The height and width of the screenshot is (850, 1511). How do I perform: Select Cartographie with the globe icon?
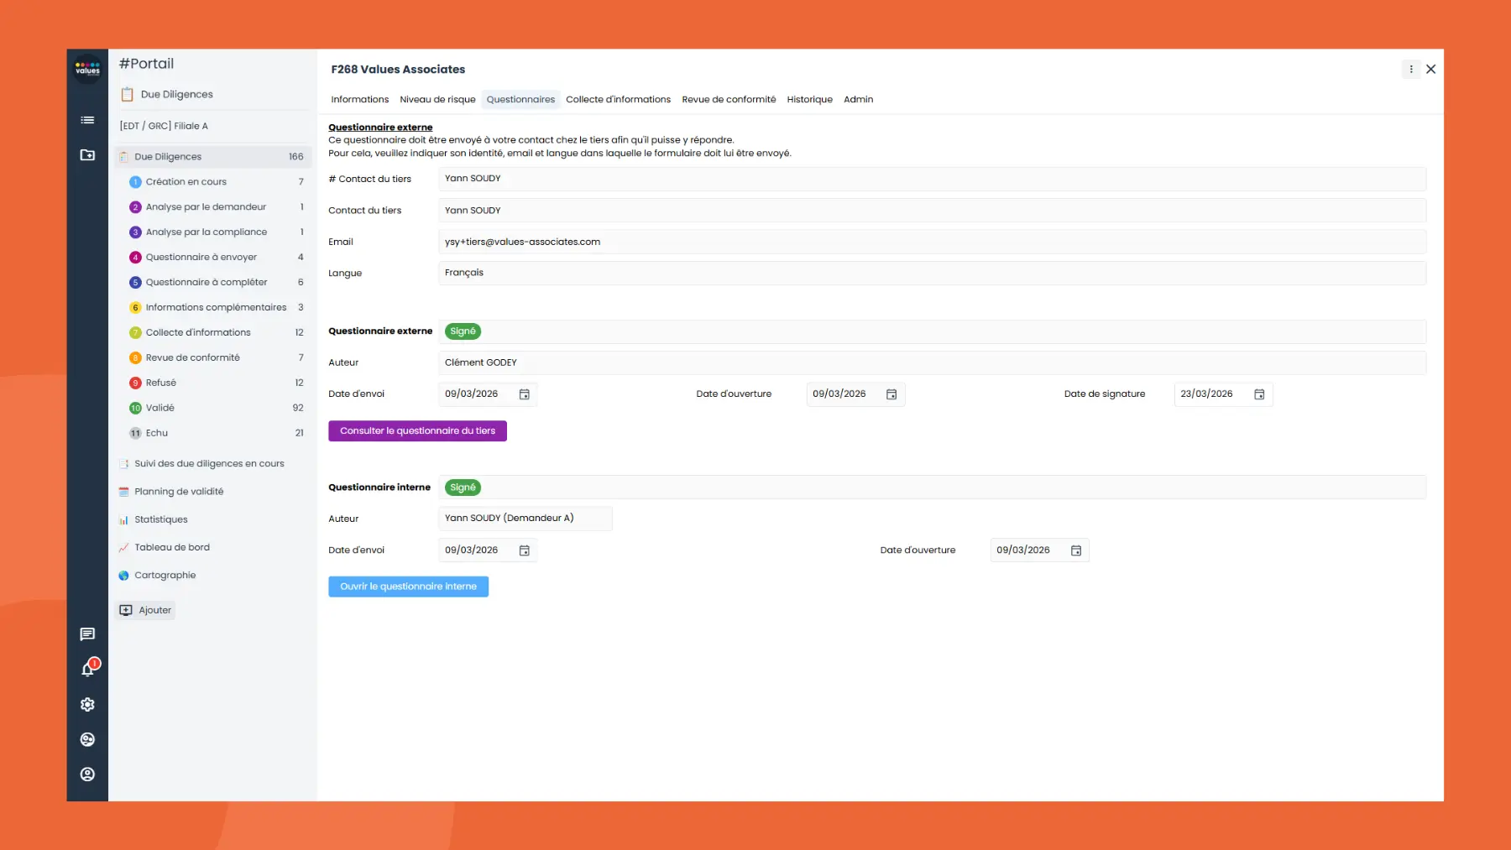(165, 575)
